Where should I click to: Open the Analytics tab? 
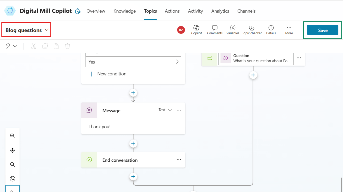coord(220,11)
